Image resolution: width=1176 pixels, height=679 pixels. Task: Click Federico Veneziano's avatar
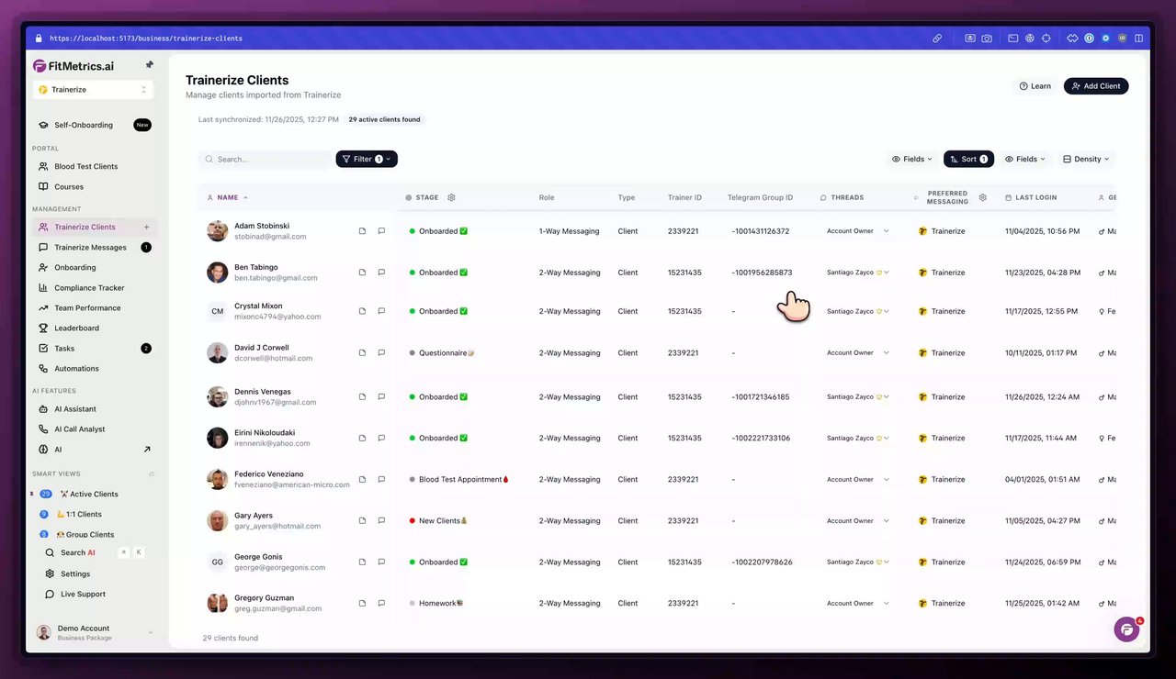pyautogui.click(x=218, y=479)
